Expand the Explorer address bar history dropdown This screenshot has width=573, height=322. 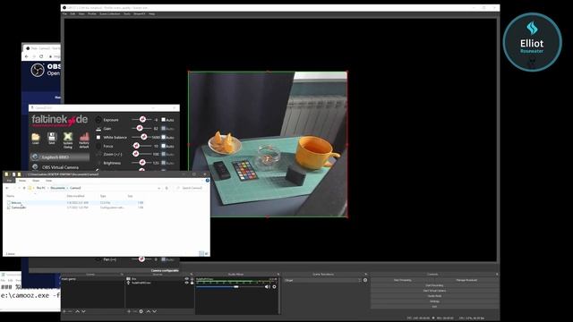(x=159, y=188)
